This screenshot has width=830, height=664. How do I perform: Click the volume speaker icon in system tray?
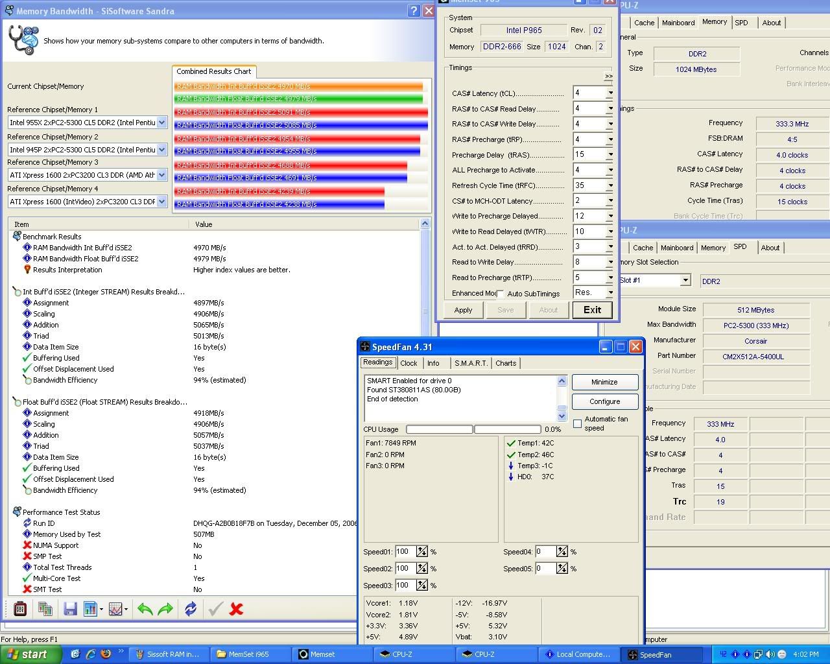pos(770,654)
